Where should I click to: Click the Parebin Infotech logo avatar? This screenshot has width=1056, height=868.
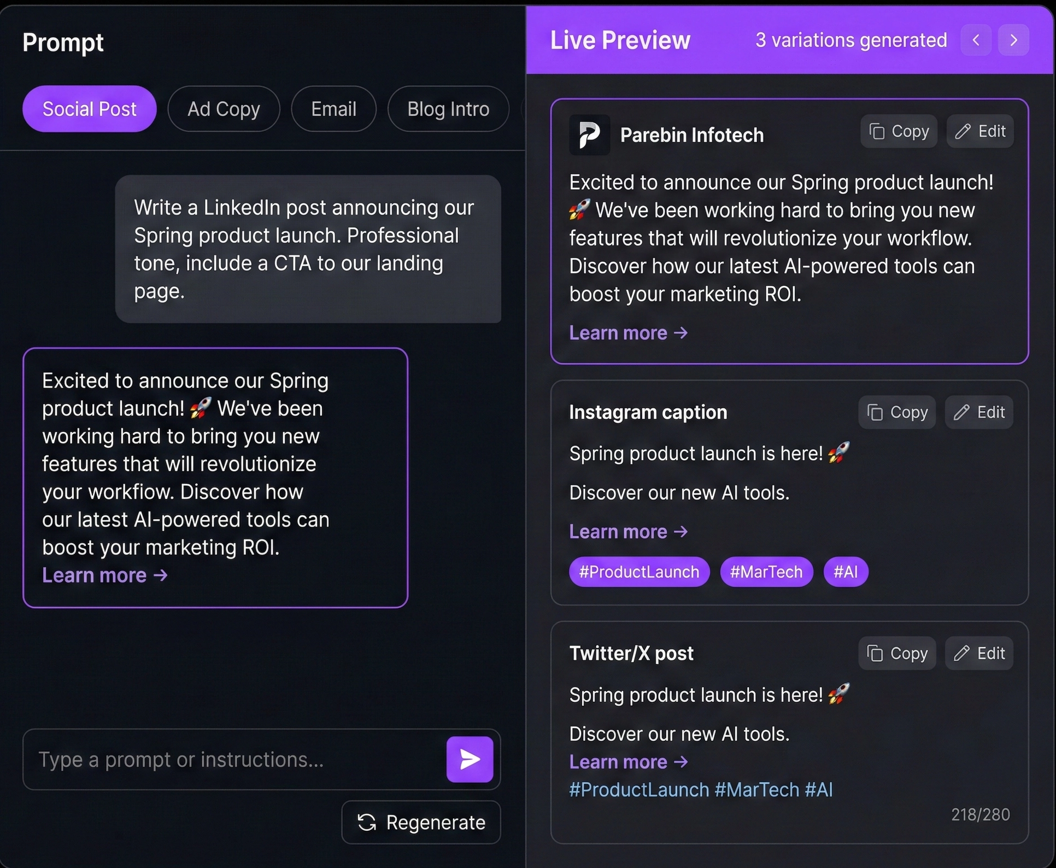(590, 134)
